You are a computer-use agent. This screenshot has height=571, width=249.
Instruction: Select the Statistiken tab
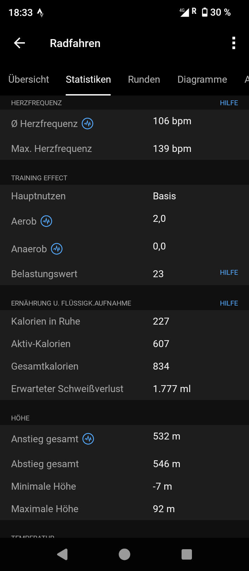88,79
